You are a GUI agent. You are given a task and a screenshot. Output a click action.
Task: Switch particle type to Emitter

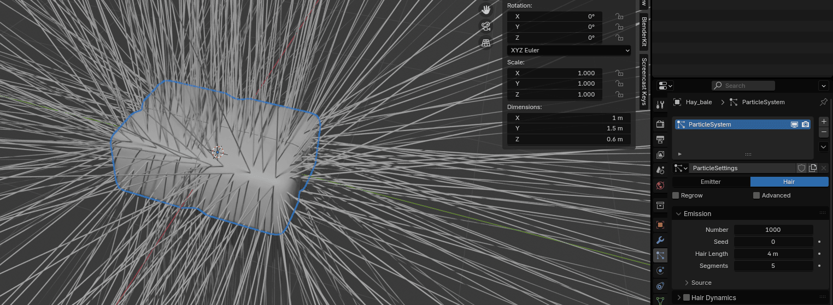click(711, 182)
